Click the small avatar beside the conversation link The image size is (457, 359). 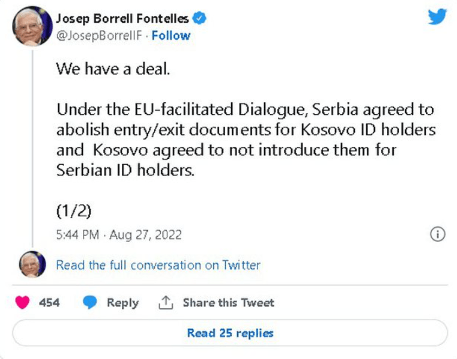32,265
